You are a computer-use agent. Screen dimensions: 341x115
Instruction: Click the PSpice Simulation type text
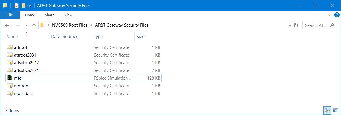[113, 78]
